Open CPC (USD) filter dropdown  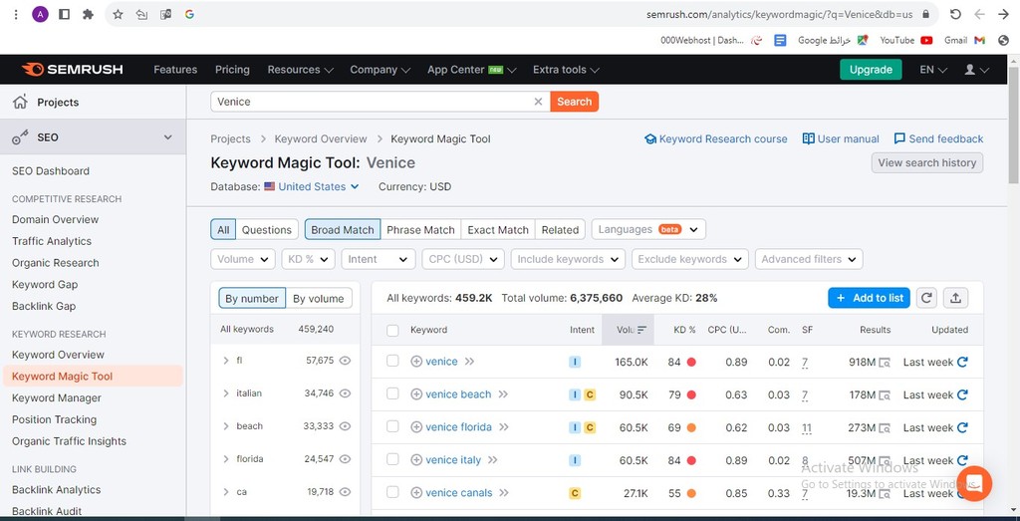coord(462,259)
